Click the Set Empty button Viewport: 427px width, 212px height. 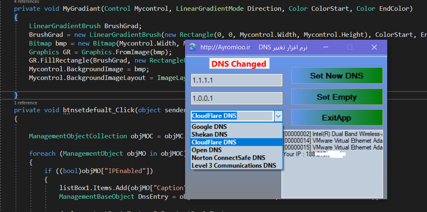pyautogui.click(x=337, y=97)
